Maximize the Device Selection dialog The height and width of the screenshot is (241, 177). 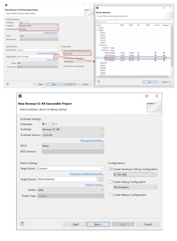(x=164, y=8)
